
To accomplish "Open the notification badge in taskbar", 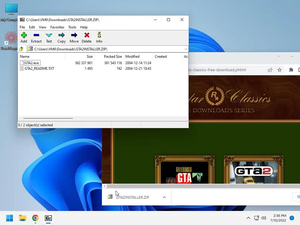I will pyautogui.click(x=292, y=218).
